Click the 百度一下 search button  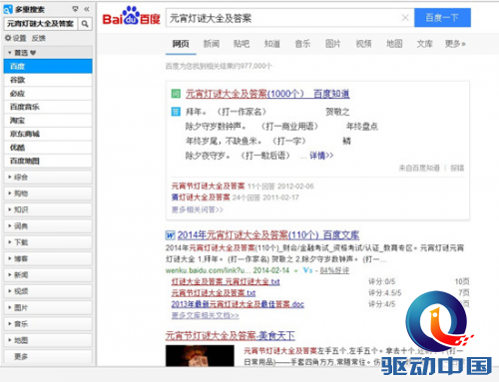(442, 18)
